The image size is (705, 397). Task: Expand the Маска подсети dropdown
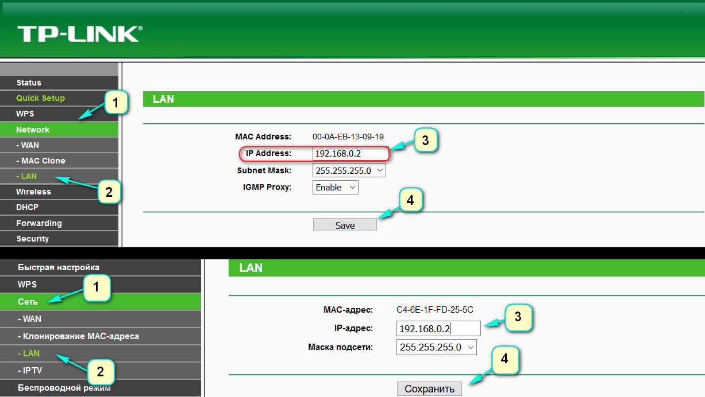[x=436, y=347]
